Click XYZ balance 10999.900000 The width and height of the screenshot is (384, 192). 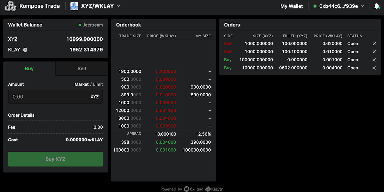click(84, 39)
